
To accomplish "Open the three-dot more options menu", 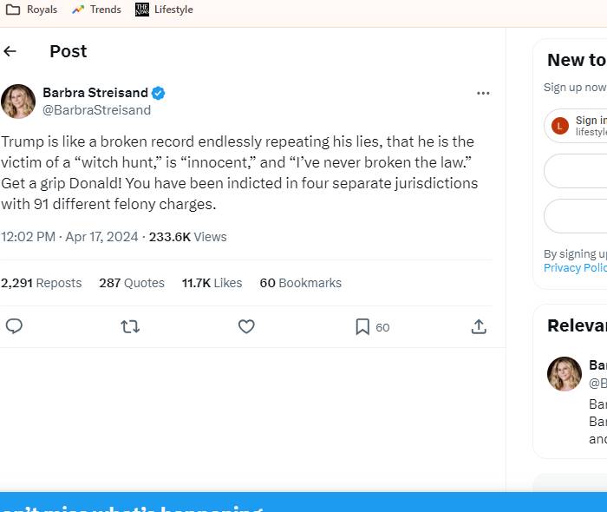I will pyautogui.click(x=483, y=94).
